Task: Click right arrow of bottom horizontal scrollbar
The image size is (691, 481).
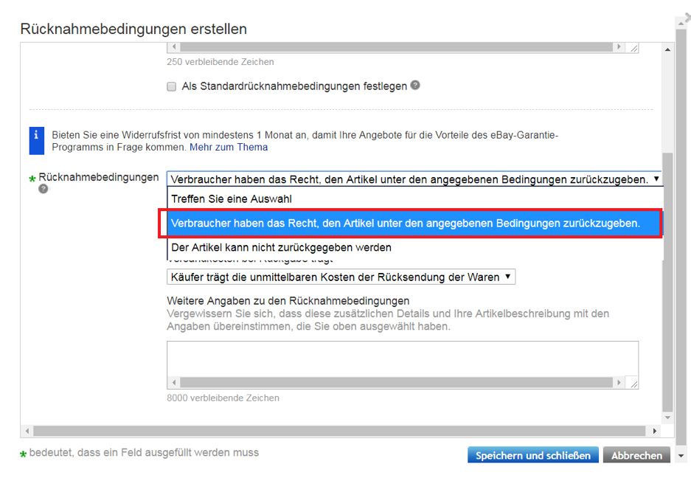Action: pos(654,431)
